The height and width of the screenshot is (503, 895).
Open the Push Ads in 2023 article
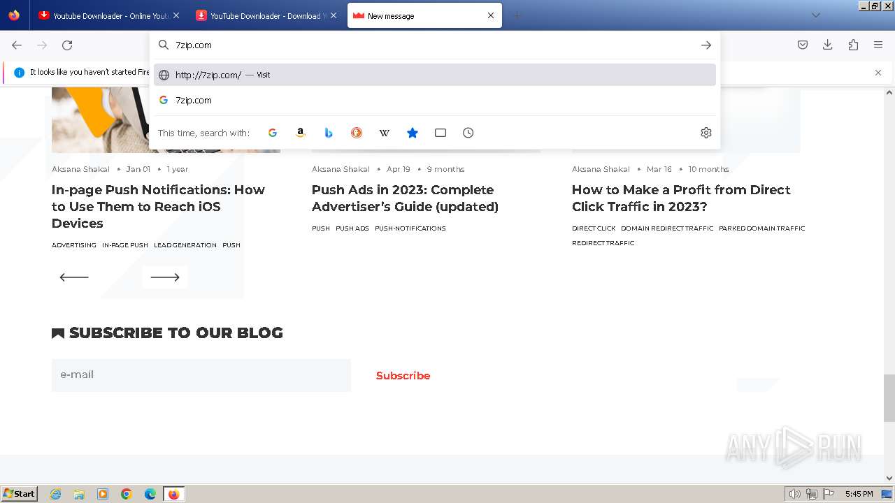pos(405,198)
